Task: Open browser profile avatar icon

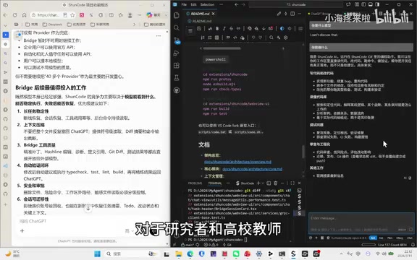Action: [130, 15]
